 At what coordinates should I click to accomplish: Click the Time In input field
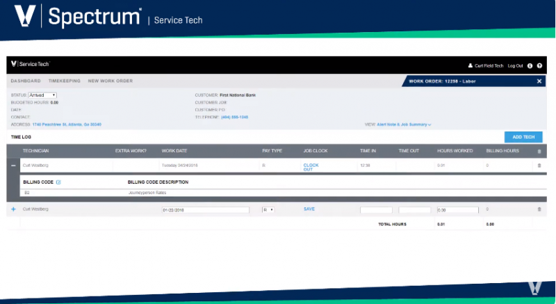[x=376, y=209]
